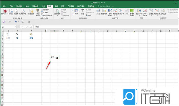Viewport: 179px width, 106px height.
Task: Switch to the Page Layout (页面布局) tab
Action: (35, 6)
